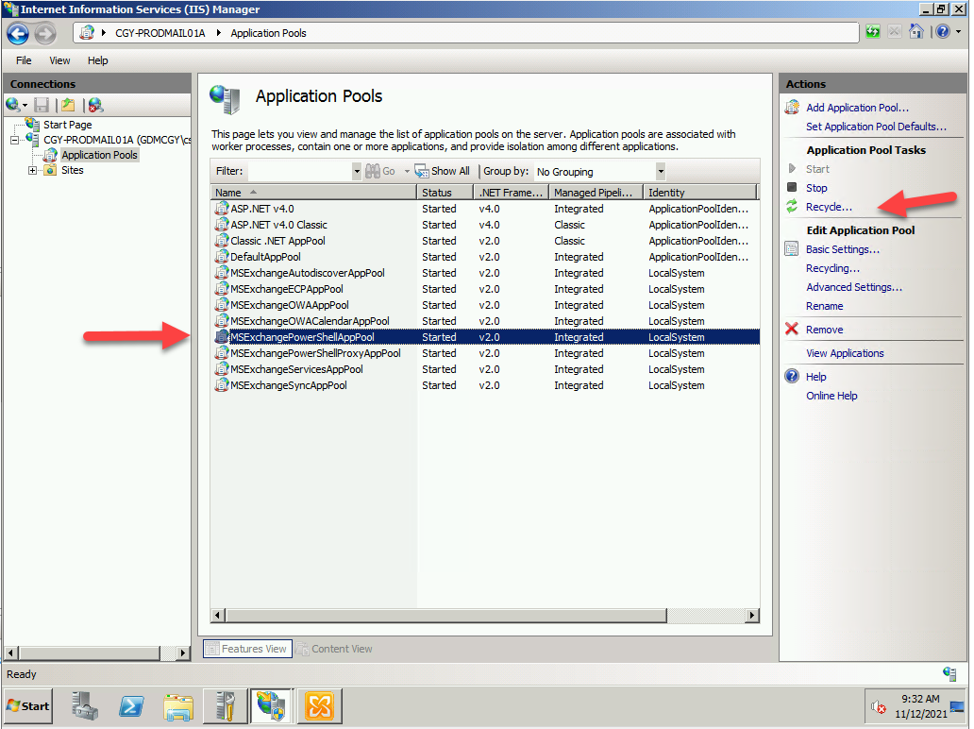Click the taskbar clock 9:32 AM
This screenshot has height=729, width=974.
coord(920,699)
